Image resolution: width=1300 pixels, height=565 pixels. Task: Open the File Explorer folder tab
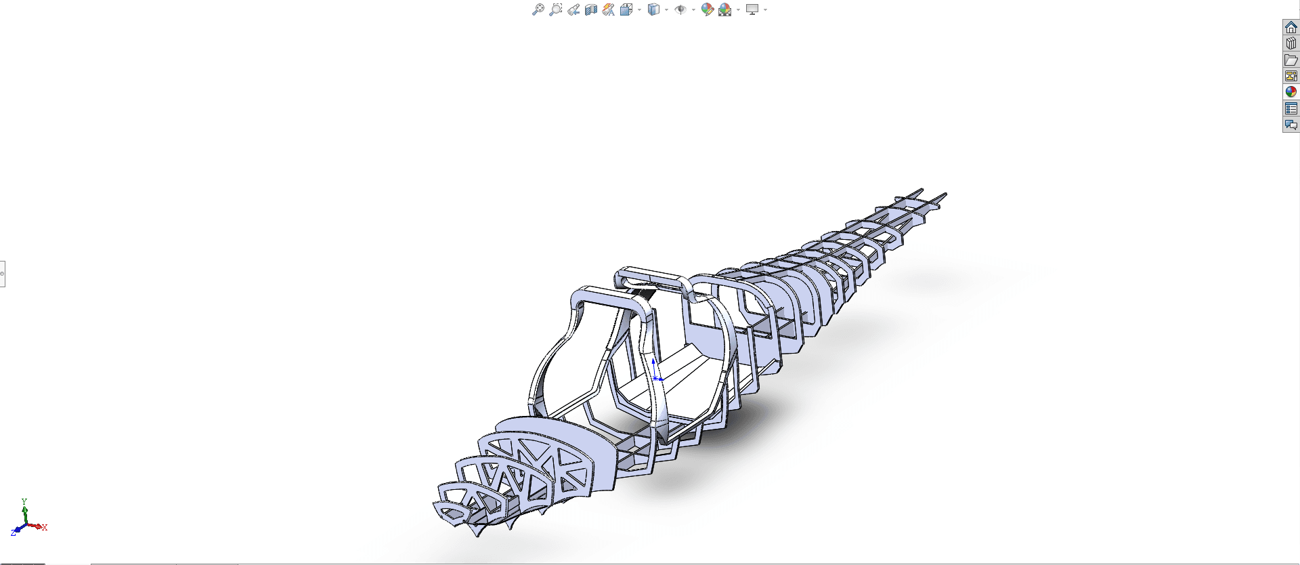coord(1291,60)
